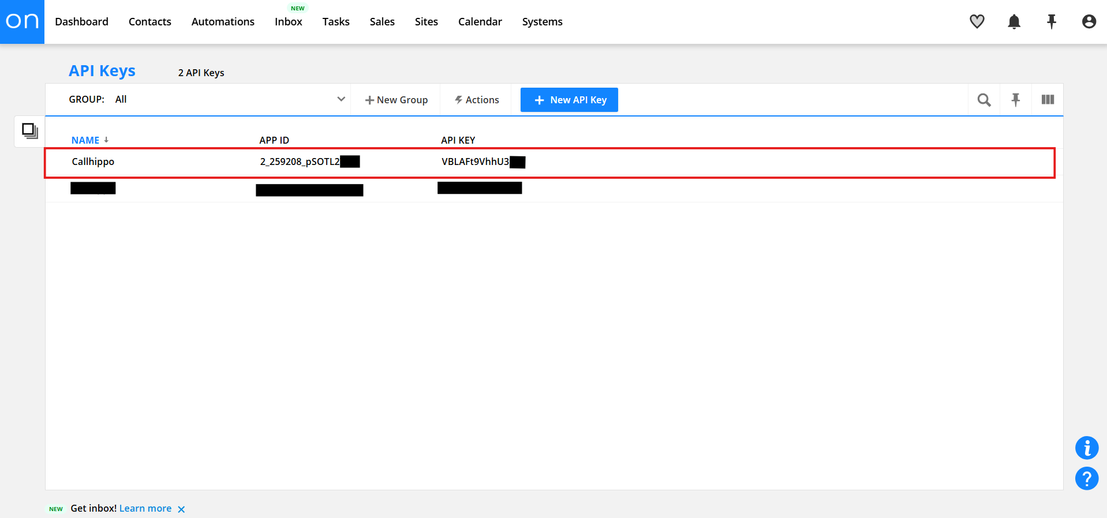Open the Sales menu
The height and width of the screenshot is (518, 1107).
pos(382,22)
